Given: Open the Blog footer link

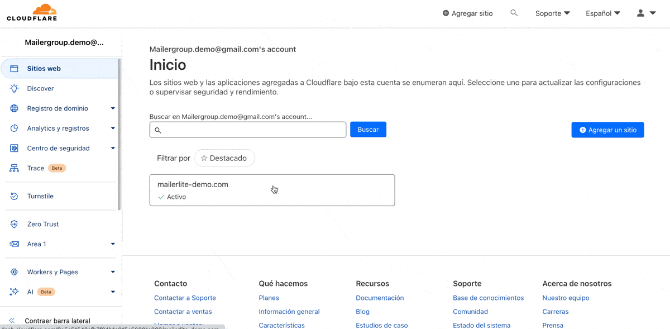Looking at the screenshot, I should (363, 312).
